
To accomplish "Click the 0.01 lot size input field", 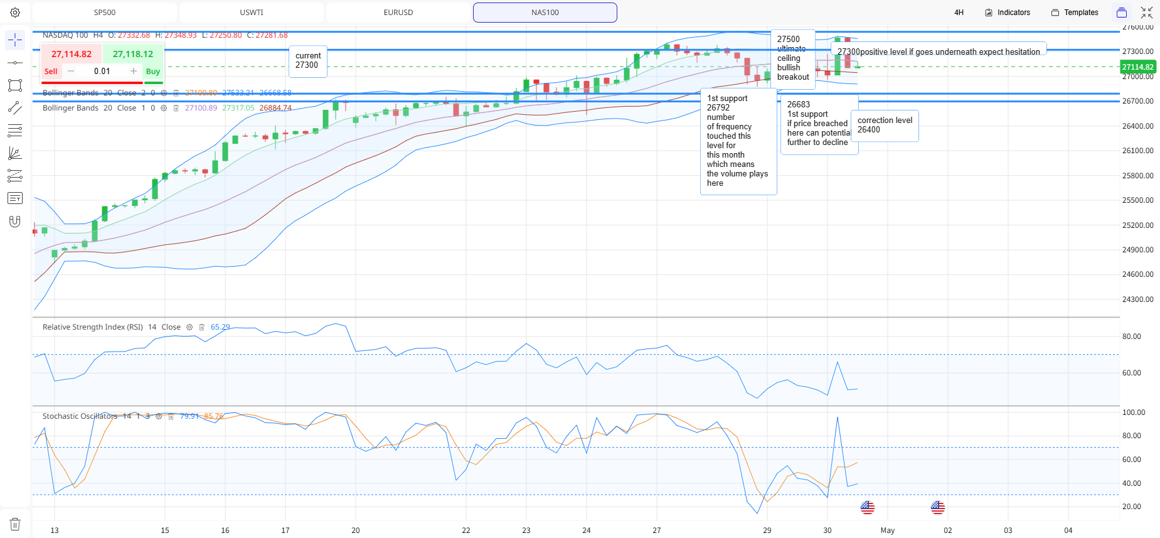I will coord(102,71).
